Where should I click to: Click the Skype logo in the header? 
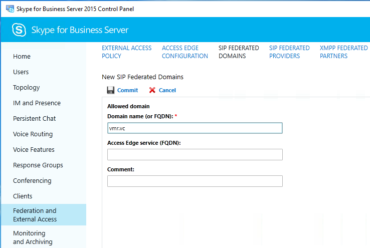(20, 30)
